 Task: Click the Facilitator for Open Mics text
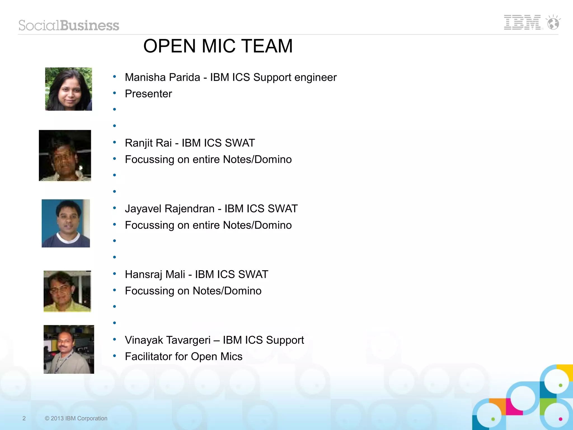184,357
